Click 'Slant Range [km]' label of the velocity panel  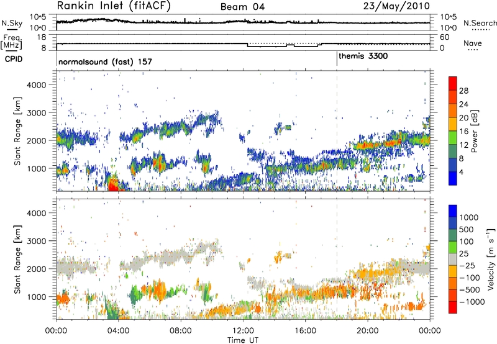click(x=17, y=259)
